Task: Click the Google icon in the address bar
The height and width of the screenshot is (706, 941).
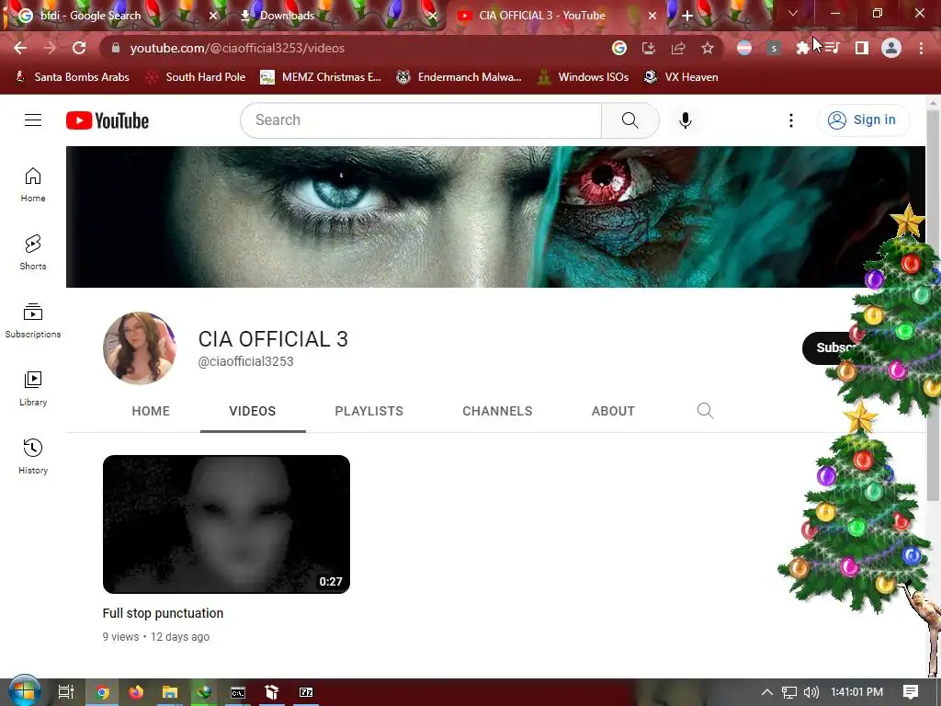Action: point(619,48)
